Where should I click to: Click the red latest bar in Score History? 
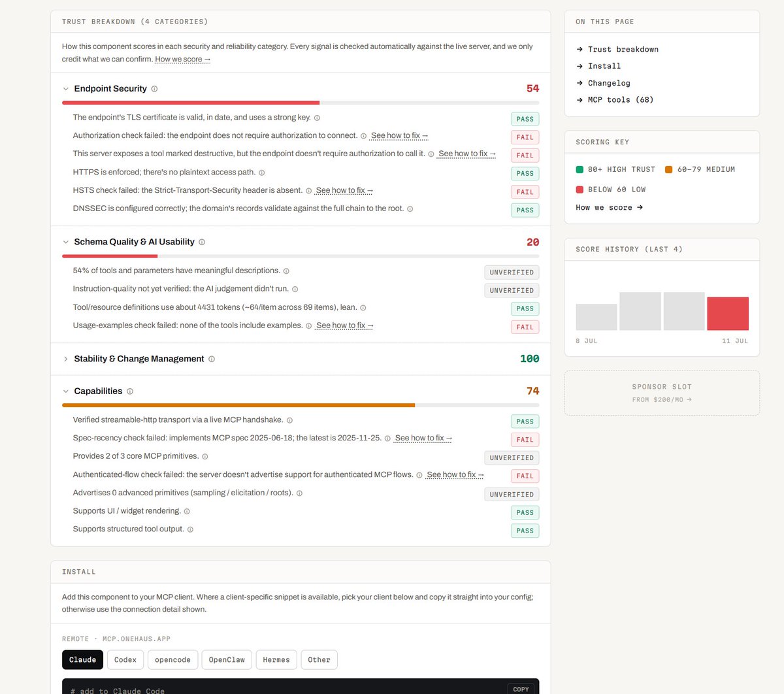(x=728, y=314)
